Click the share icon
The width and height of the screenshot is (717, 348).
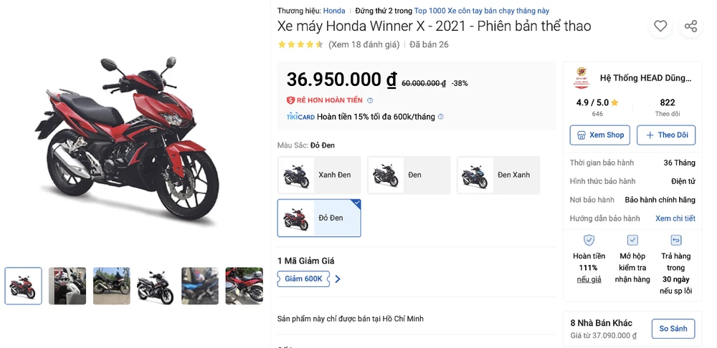[x=690, y=26]
